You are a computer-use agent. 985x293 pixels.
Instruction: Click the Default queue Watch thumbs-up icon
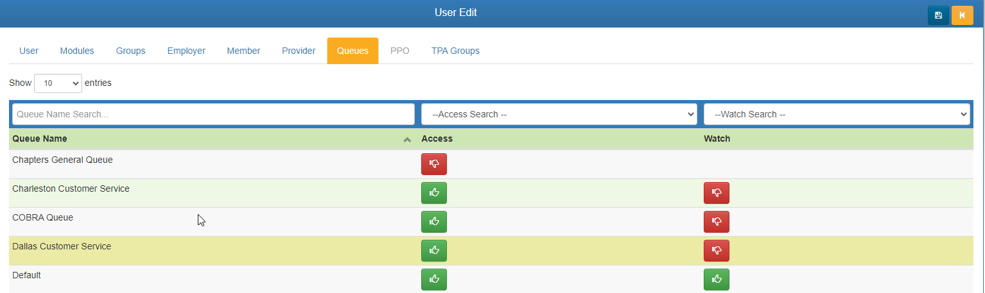716,280
